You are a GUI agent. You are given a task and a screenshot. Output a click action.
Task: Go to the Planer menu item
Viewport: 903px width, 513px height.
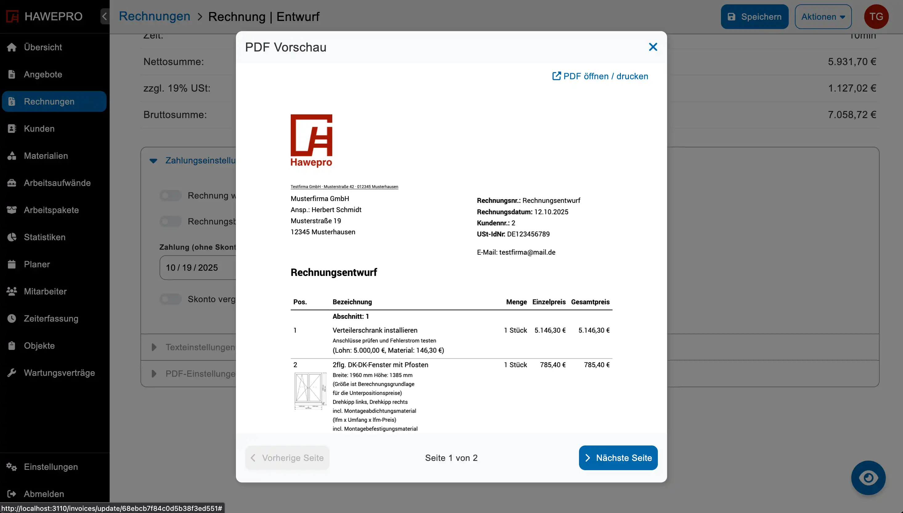pyautogui.click(x=37, y=264)
